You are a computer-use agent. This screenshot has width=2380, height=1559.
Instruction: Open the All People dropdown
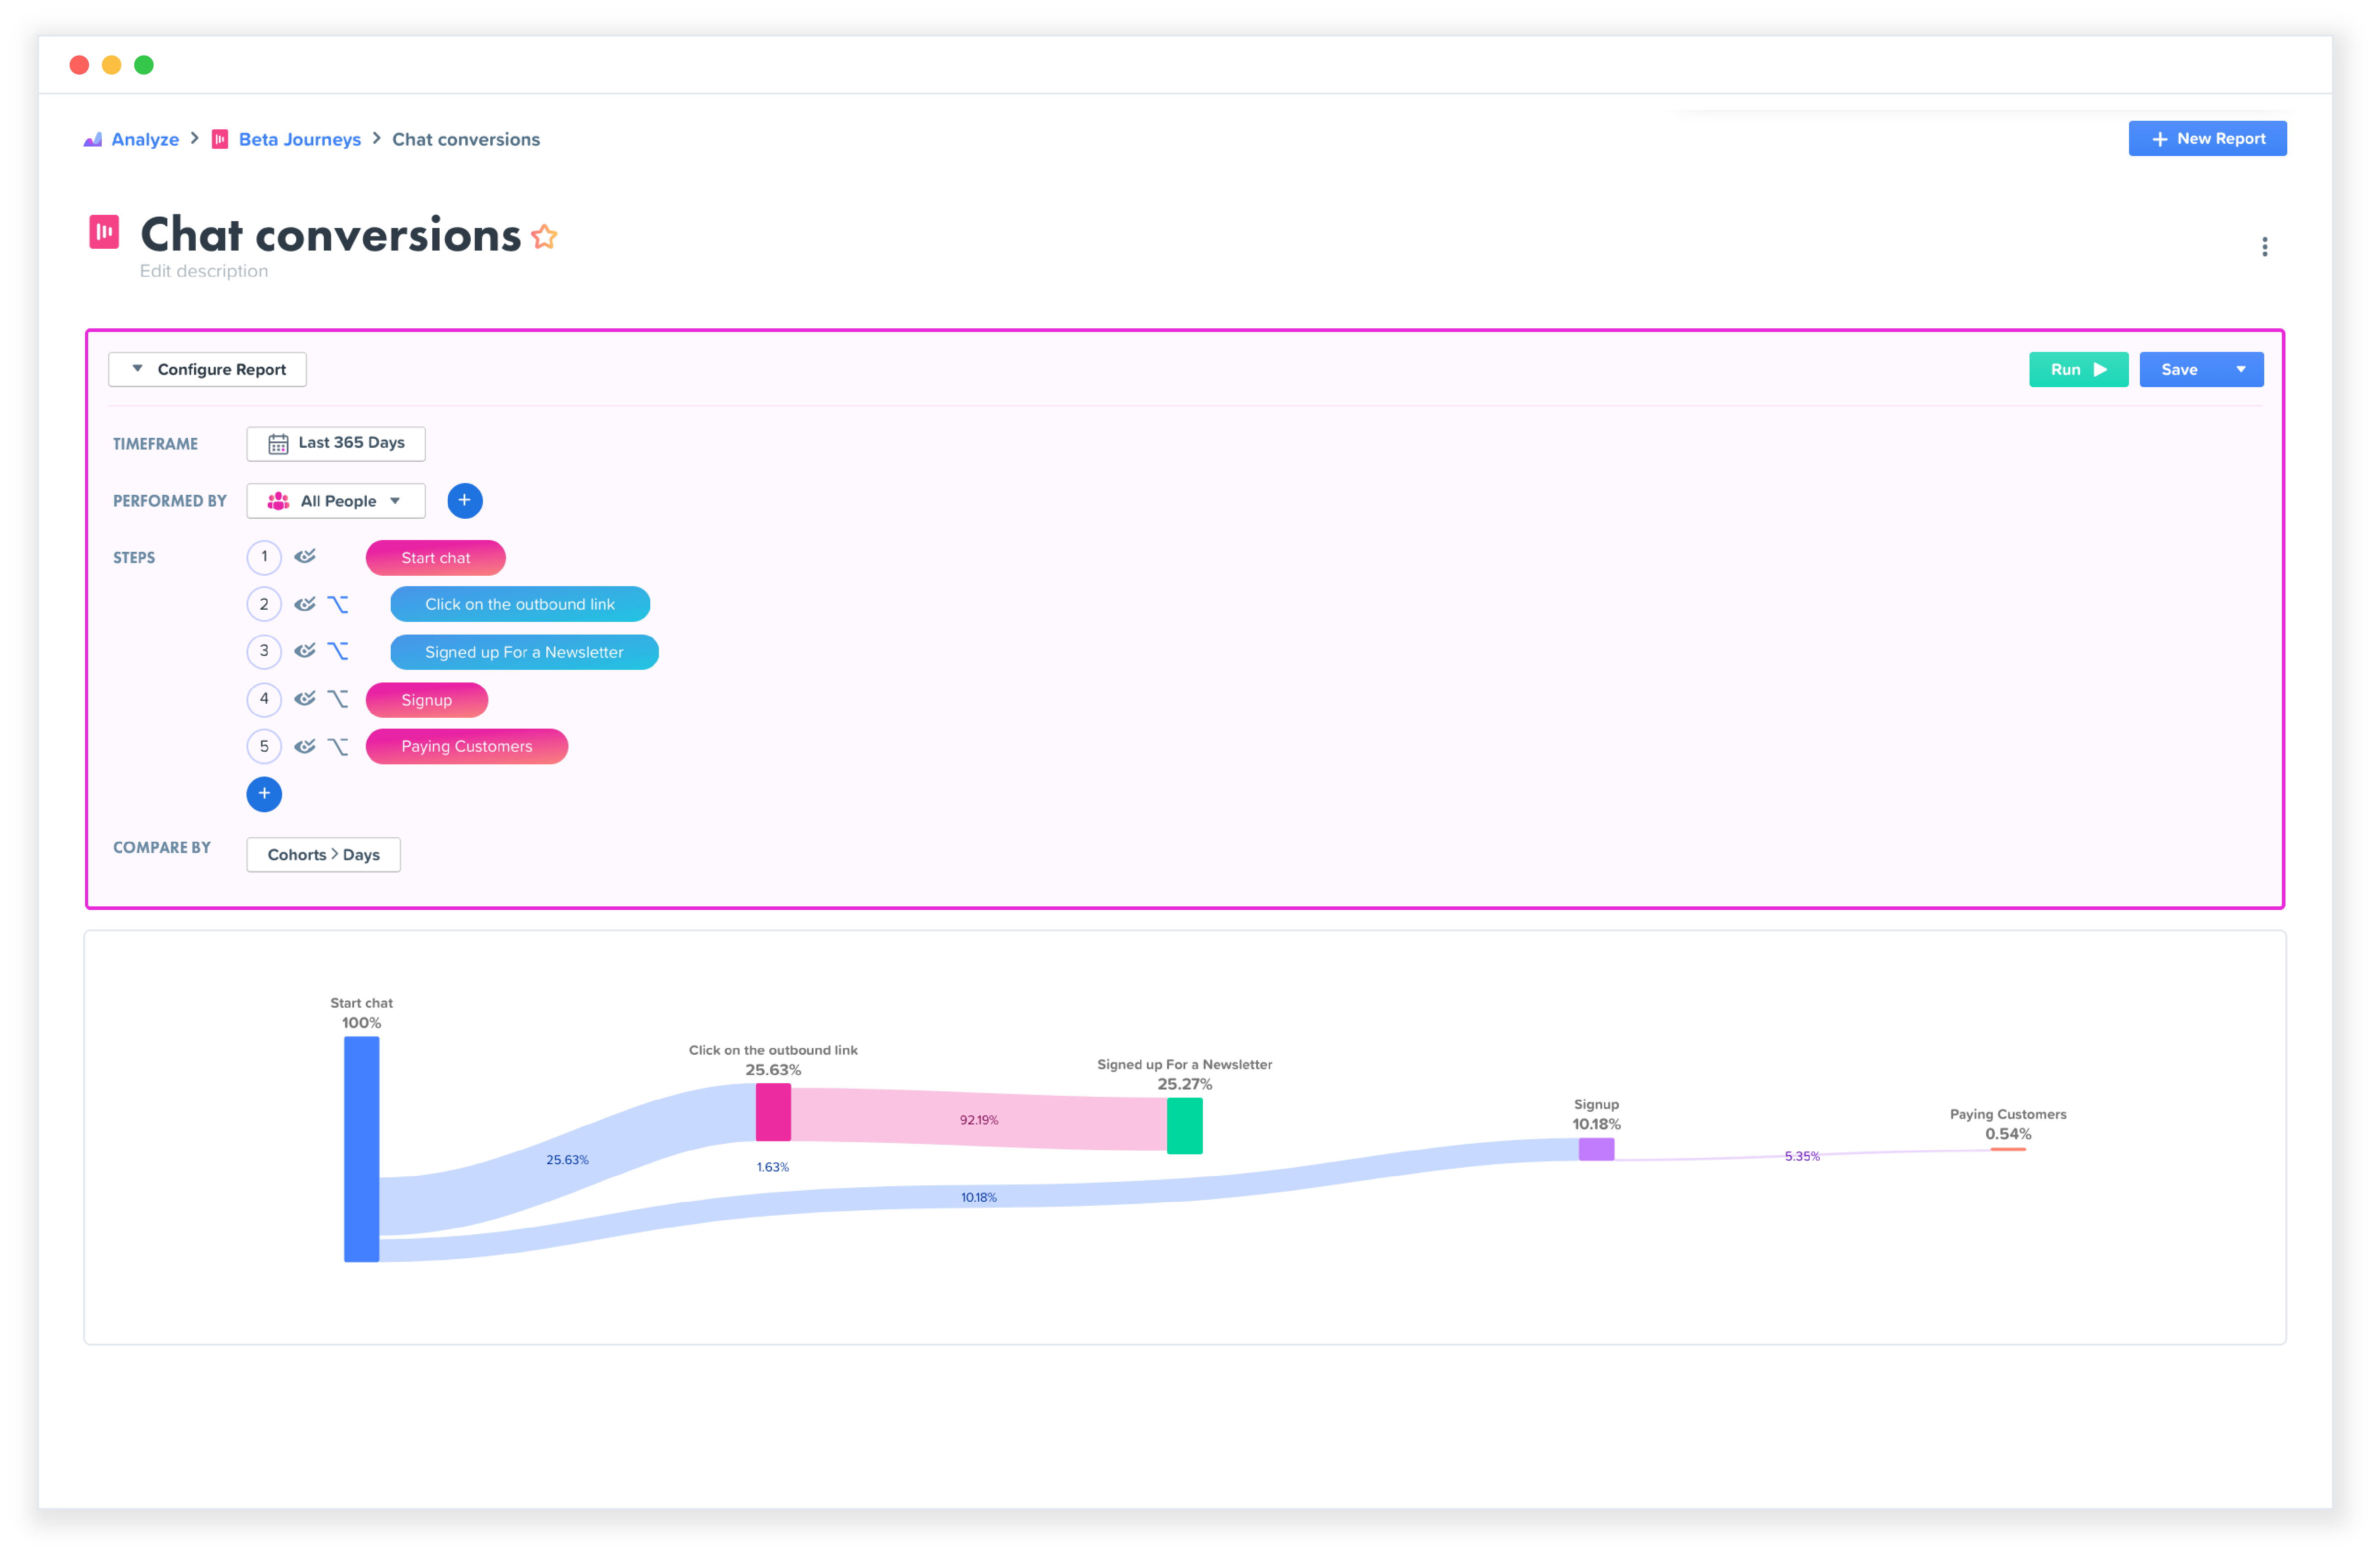[336, 501]
